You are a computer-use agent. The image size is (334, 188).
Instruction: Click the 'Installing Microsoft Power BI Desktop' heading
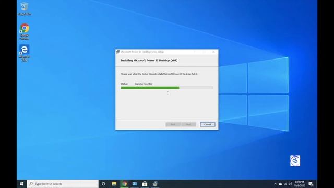[x=149, y=61]
